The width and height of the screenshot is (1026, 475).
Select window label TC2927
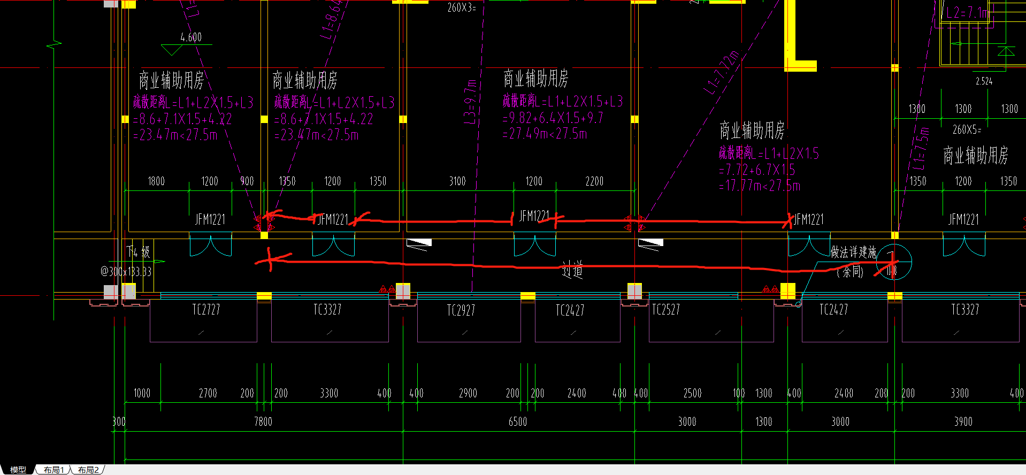(461, 310)
